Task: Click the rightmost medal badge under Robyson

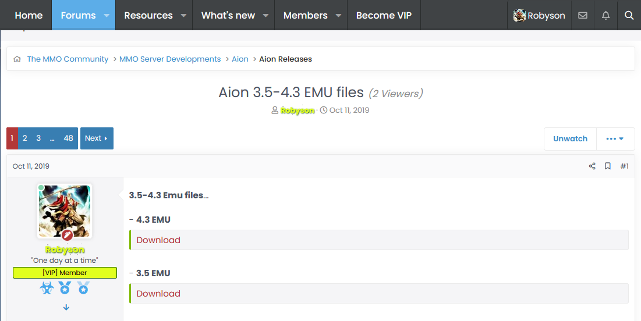Action: tap(83, 288)
